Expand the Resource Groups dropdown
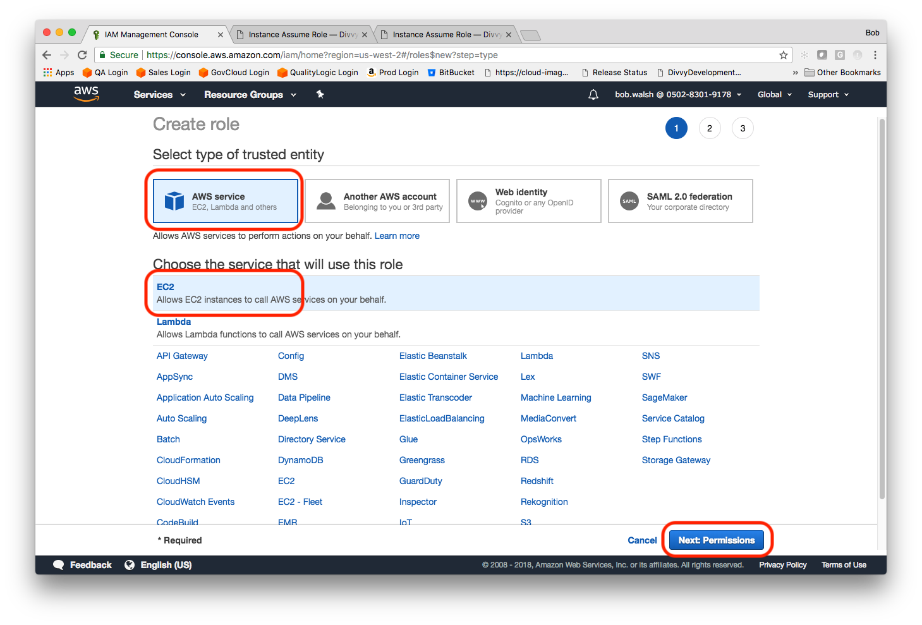This screenshot has height=625, width=922. tap(250, 95)
